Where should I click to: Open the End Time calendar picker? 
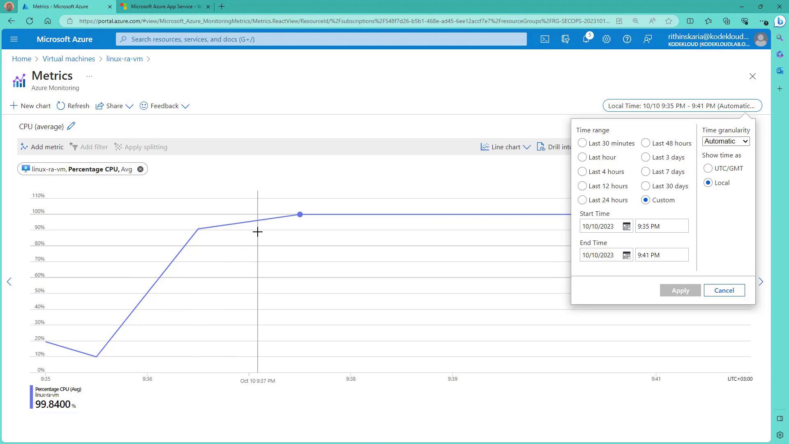pyautogui.click(x=626, y=255)
